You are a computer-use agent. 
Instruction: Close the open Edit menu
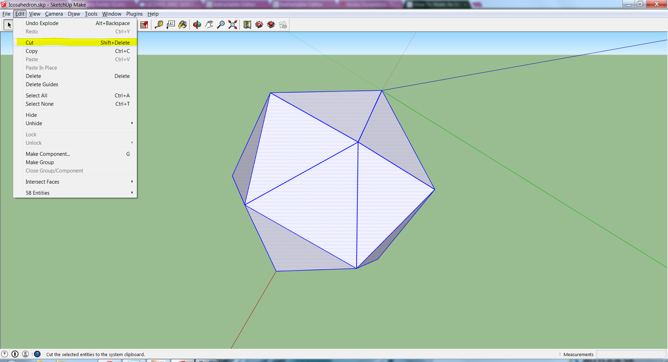[x=20, y=14]
